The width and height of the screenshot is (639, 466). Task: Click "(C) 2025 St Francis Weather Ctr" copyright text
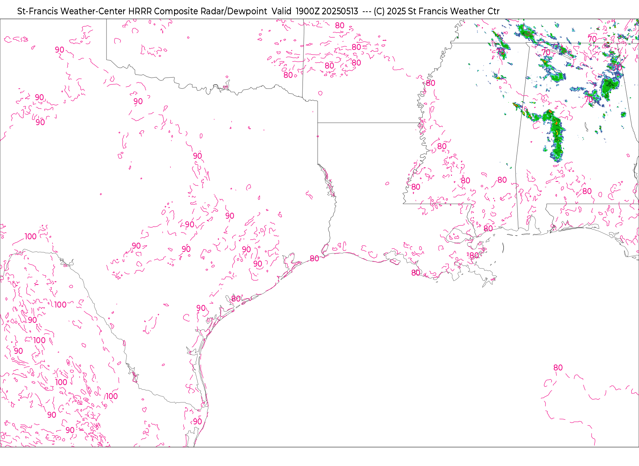(x=436, y=11)
